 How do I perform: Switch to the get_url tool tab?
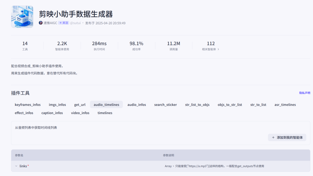[80, 104]
